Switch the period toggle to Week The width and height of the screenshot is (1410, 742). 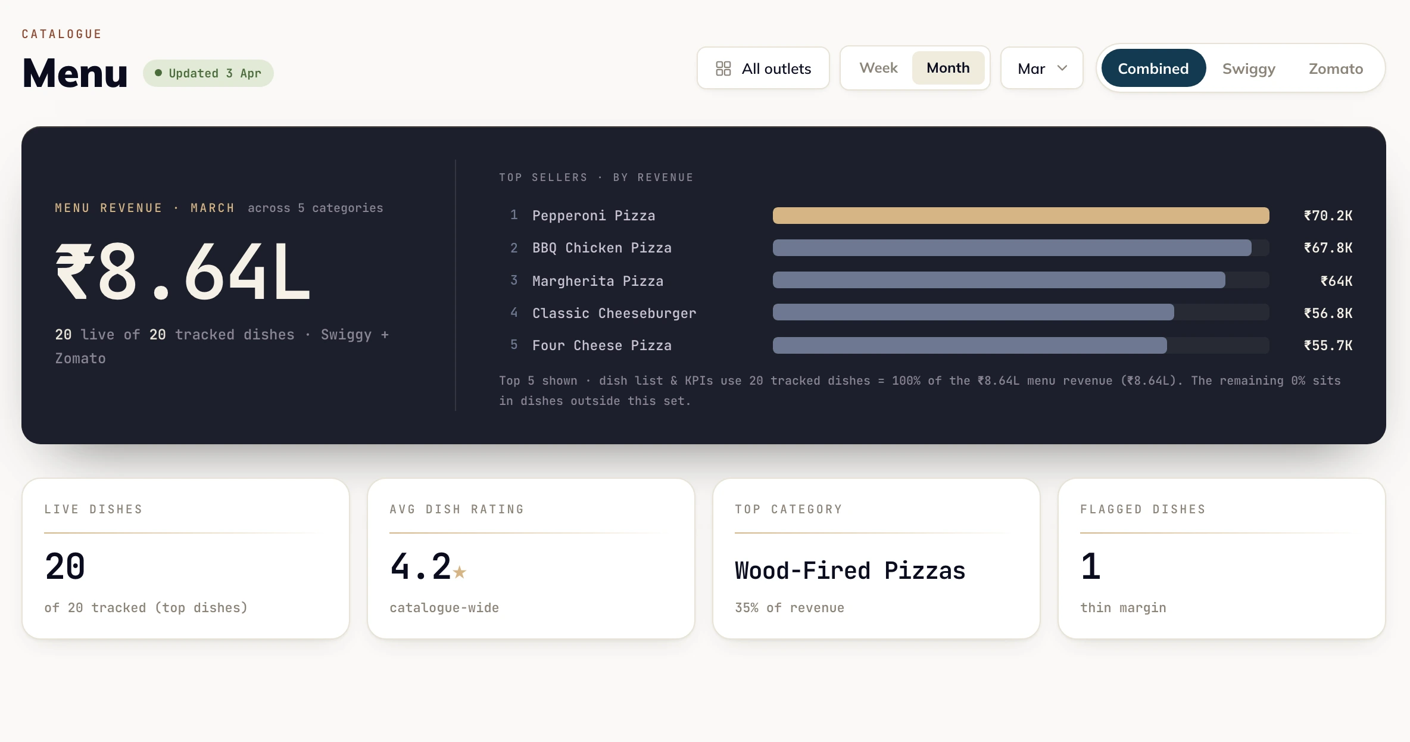[x=878, y=68]
